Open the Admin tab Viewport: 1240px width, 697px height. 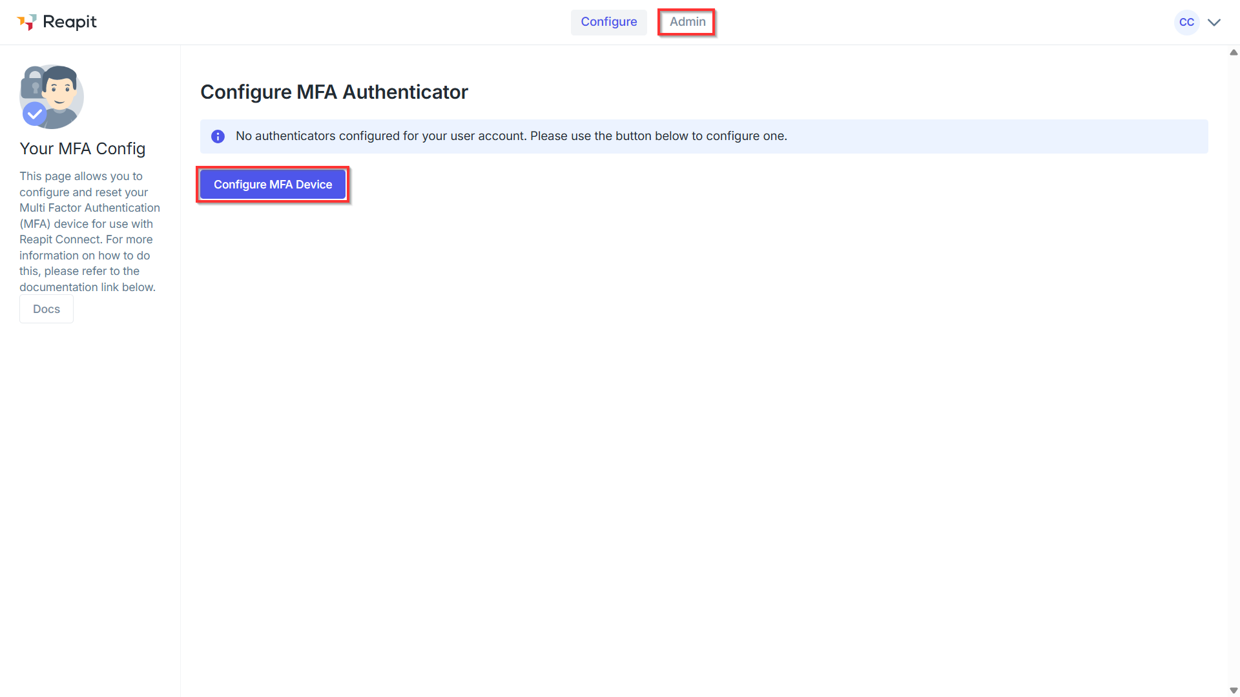[x=687, y=22]
